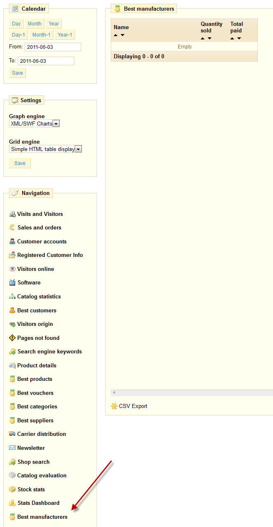
Task: View Search engine keywords
Action: (x=50, y=351)
